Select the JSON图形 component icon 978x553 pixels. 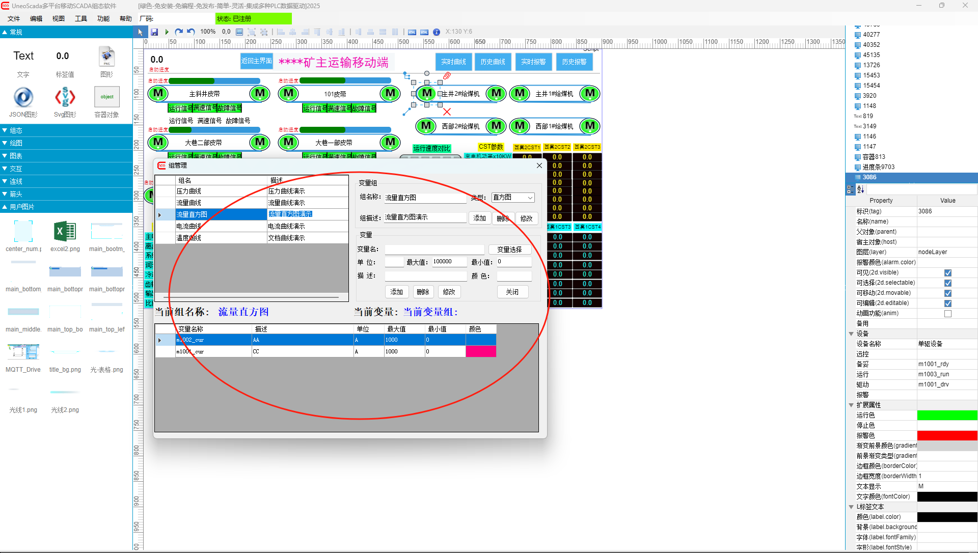pos(23,97)
